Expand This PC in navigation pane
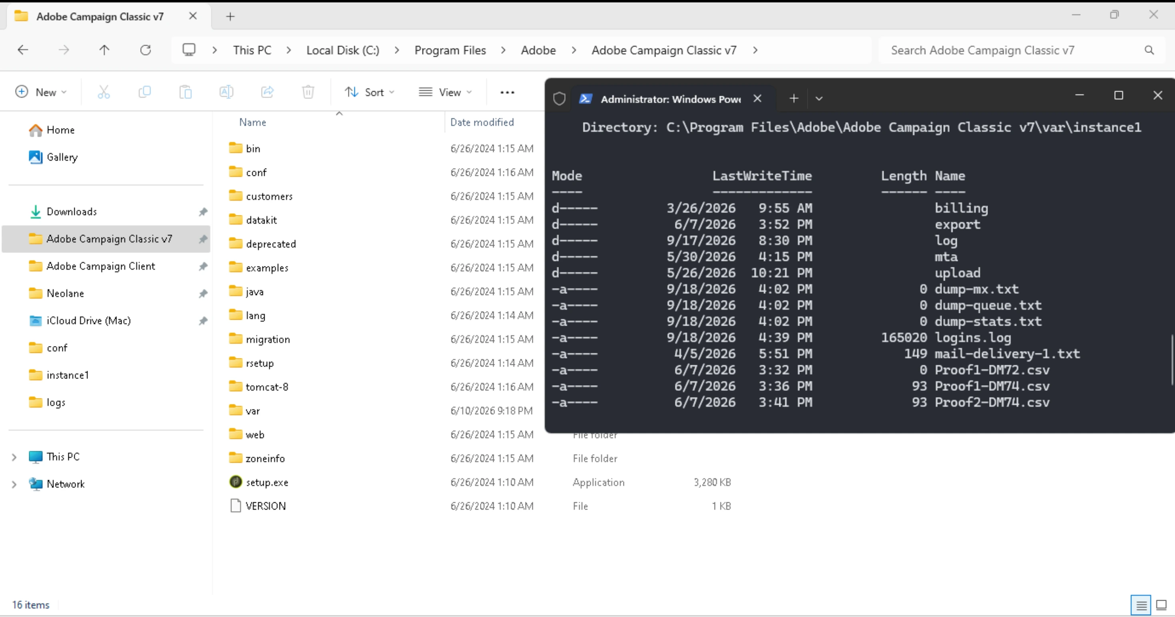 [14, 457]
